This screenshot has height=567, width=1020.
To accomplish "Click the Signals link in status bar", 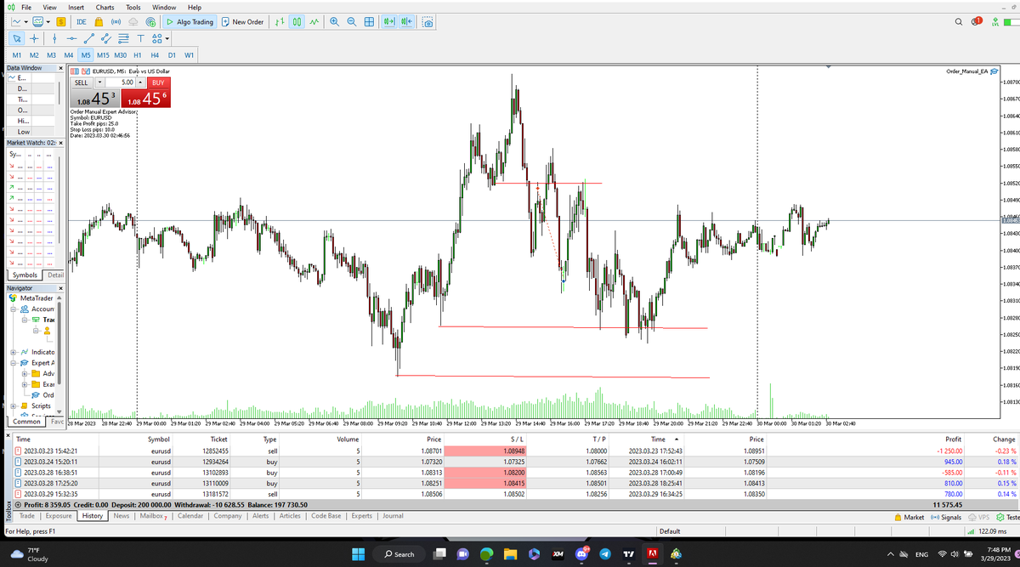I will click(x=946, y=517).
